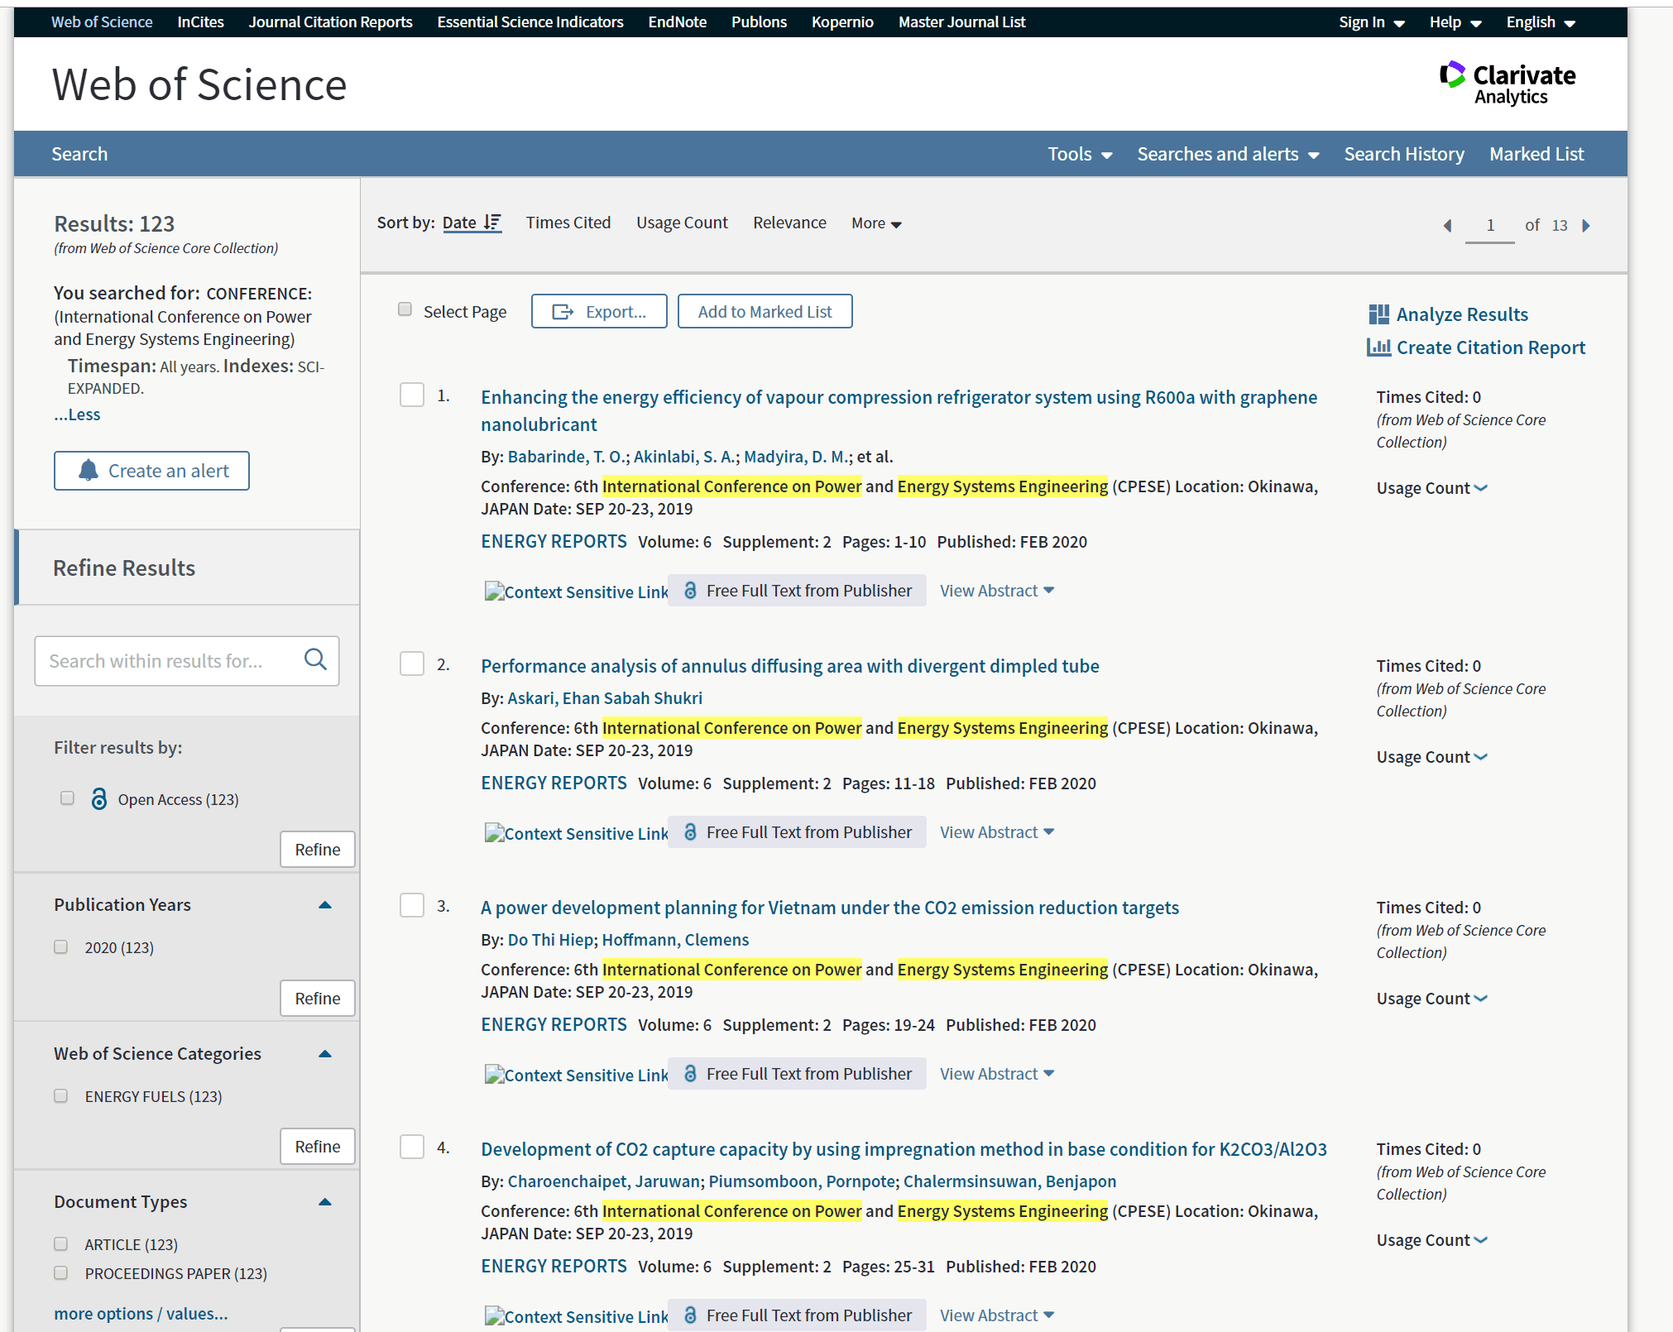Viewport: 1673px width, 1332px height.
Task: Select checkbox for result 2
Action: pos(412,664)
